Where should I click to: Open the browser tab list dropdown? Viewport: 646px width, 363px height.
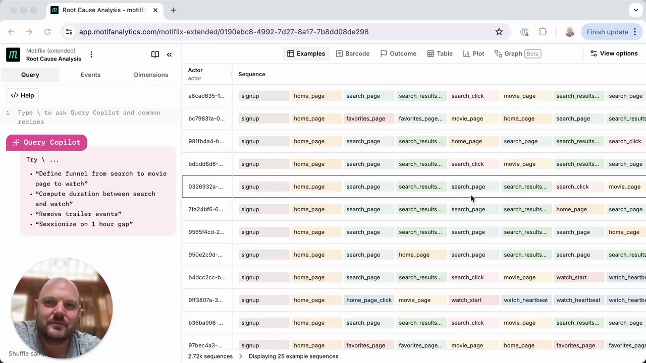[635, 10]
